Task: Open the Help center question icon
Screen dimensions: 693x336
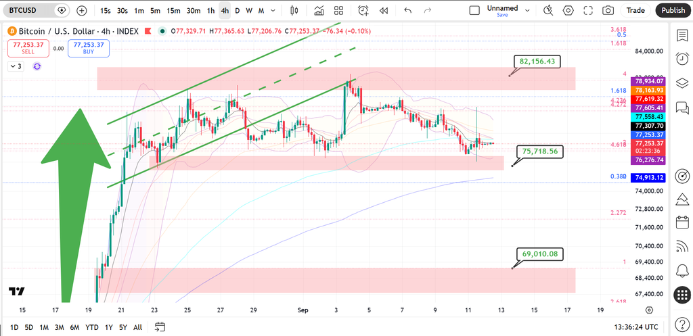Action: (x=682, y=326)
